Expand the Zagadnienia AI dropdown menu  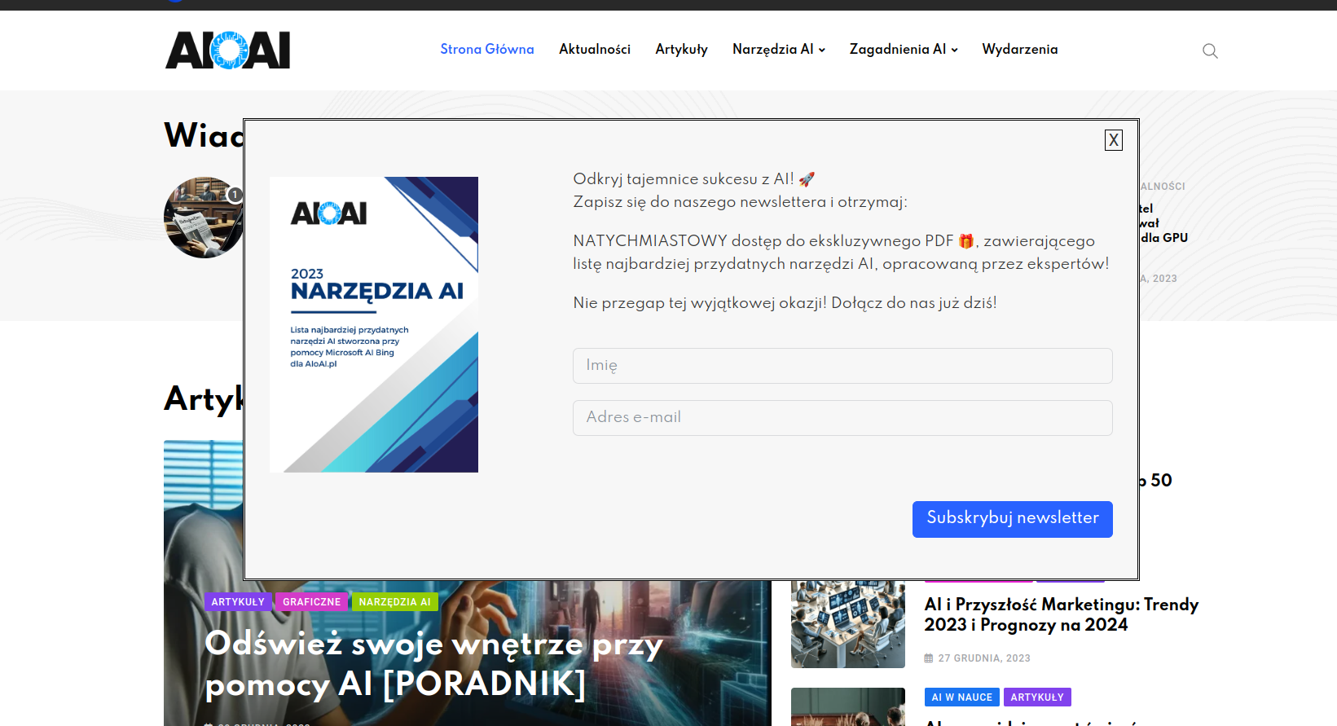pos(903,50)
